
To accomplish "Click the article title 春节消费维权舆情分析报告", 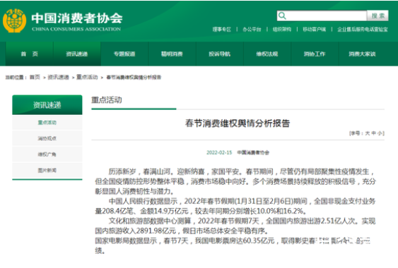I will coord(238,123).
